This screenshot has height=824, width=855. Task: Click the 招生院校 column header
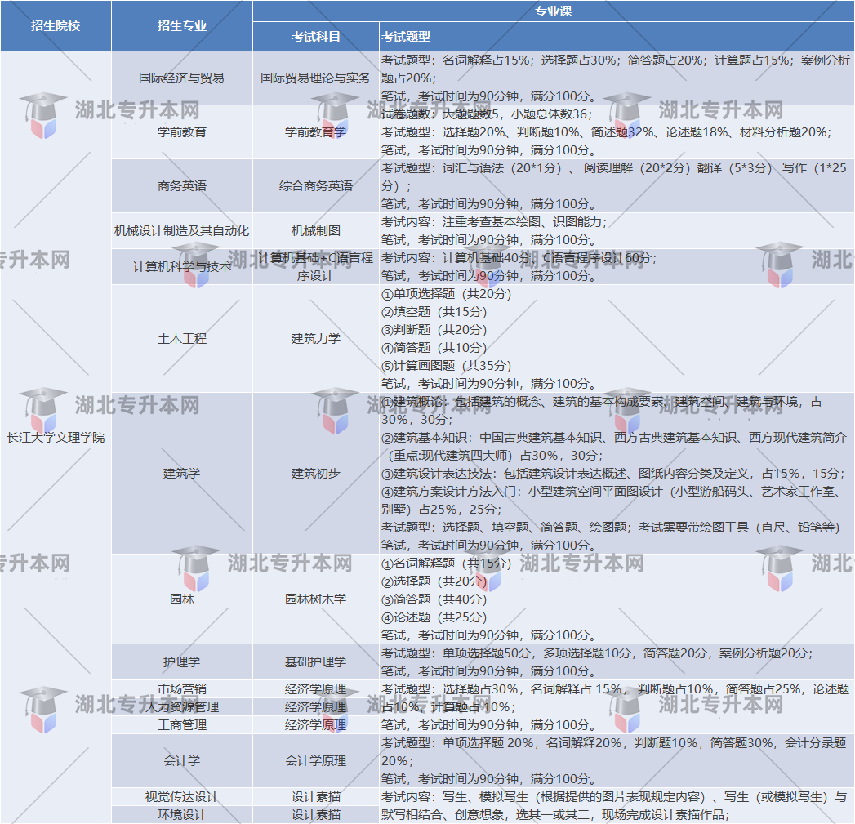click(x=56, y=25)
